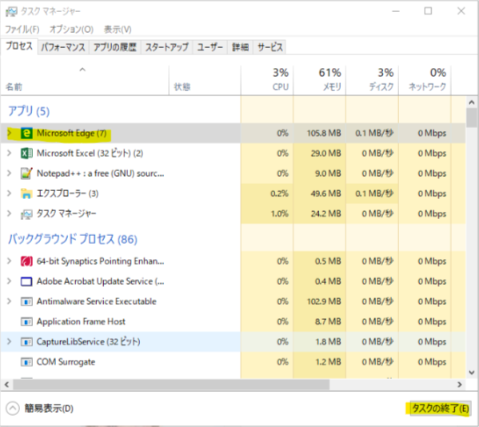Switch to the パフォーマンス tab
Screen dimensions: 479x427
tap(63, 47)
